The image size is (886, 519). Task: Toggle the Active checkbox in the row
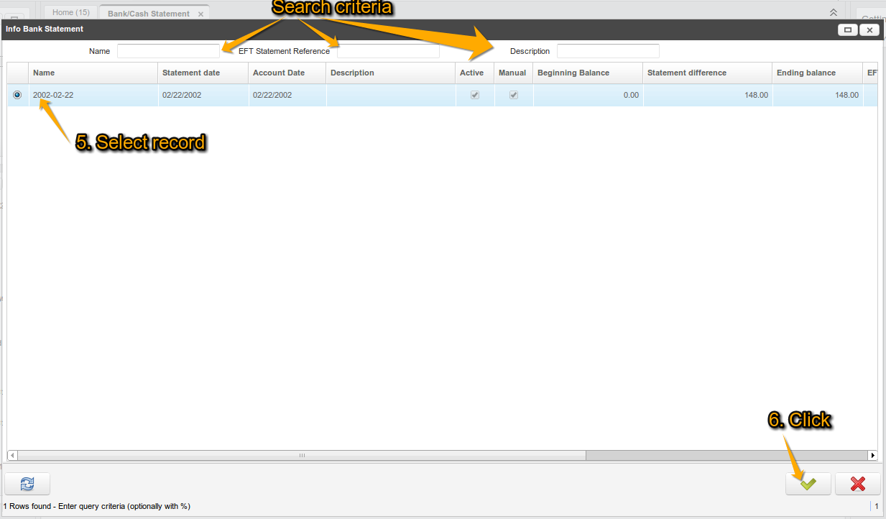pos(474,95)
